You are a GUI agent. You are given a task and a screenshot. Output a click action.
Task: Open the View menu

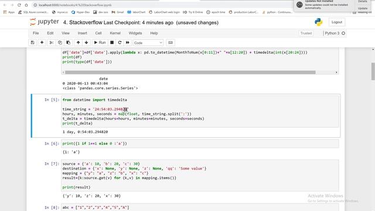[x=66, y=33]
